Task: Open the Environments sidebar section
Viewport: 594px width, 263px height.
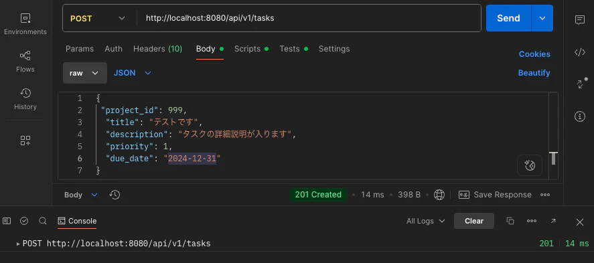Action: 25,24
